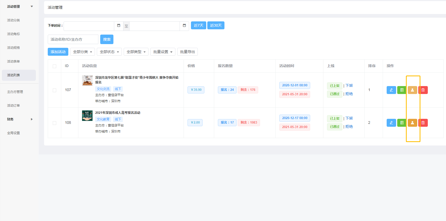The width and height of the screenshot is (446, 221).
Task: Focus the 活动名称/ID/主办方 search field
Action: (73, 39)
